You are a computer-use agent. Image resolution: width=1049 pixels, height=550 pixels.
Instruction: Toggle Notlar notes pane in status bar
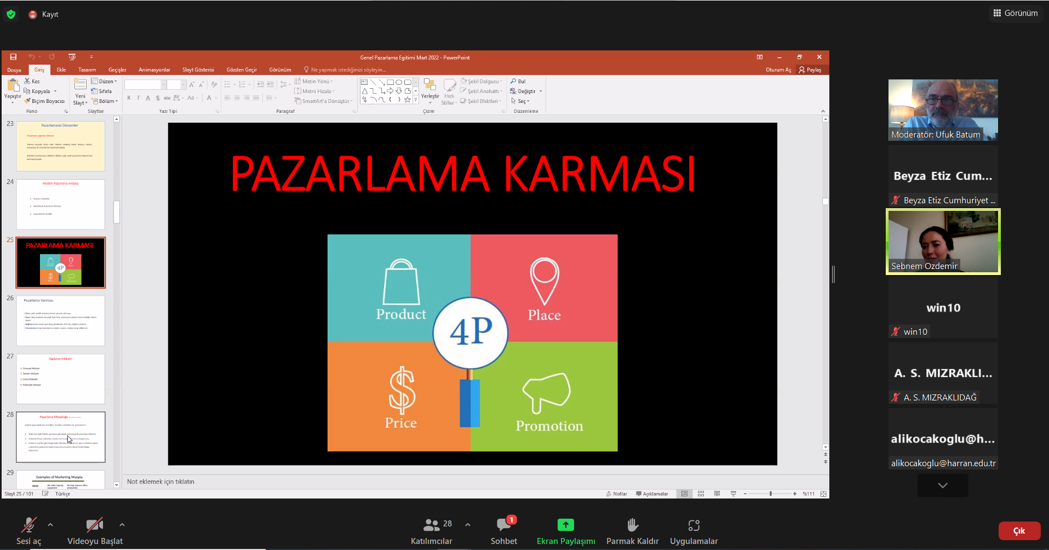617,494
